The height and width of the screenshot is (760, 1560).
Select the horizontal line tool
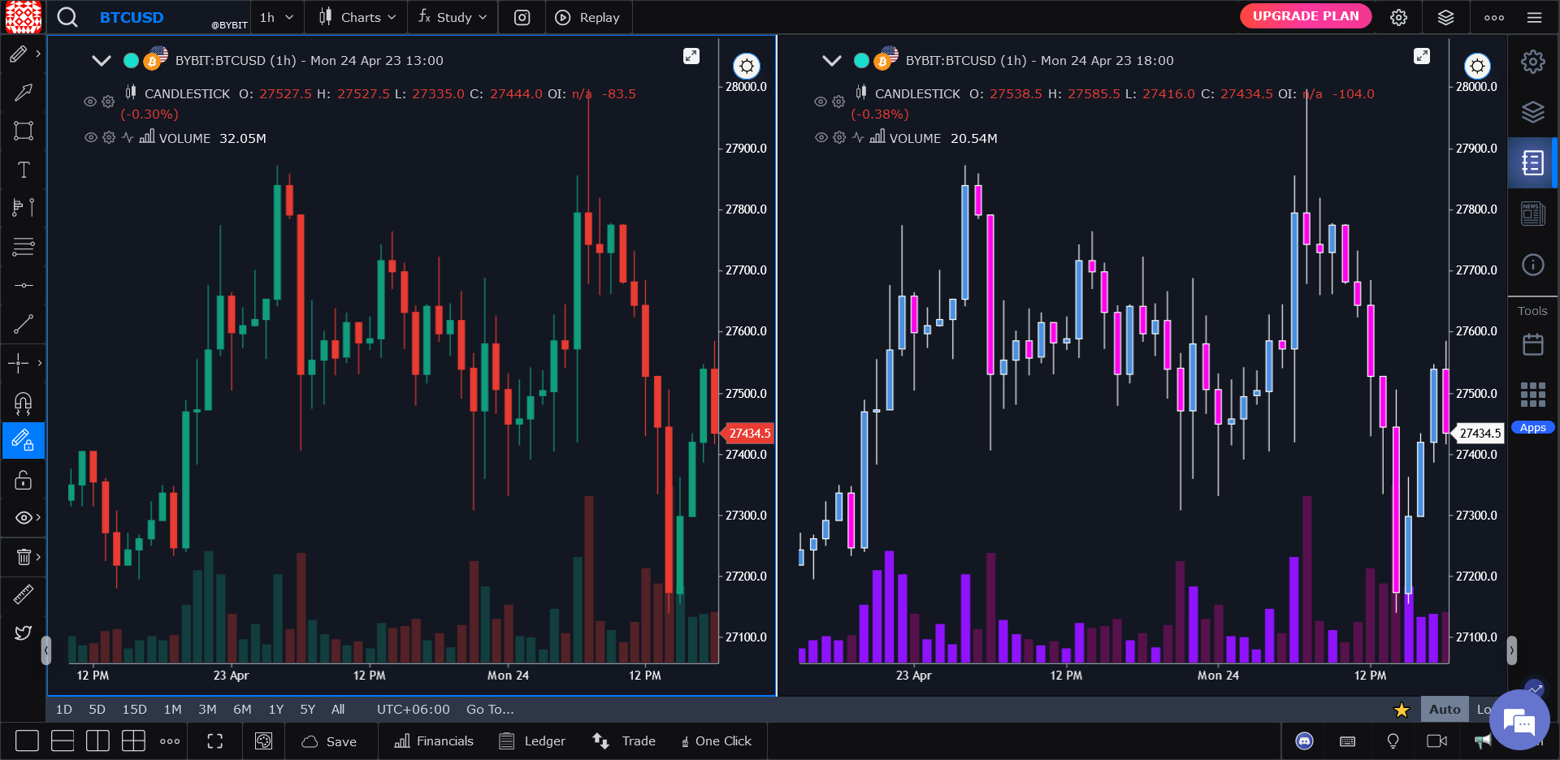[24, 285]
